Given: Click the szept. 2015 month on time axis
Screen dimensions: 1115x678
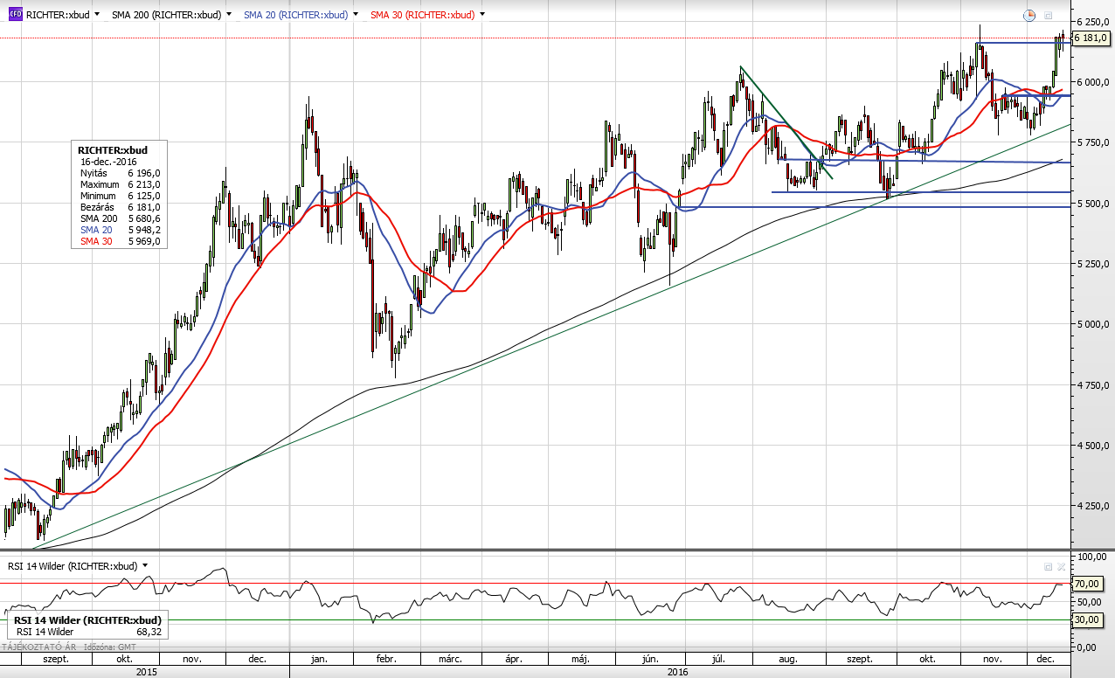Looking at the screenshot, I should 56,659.
